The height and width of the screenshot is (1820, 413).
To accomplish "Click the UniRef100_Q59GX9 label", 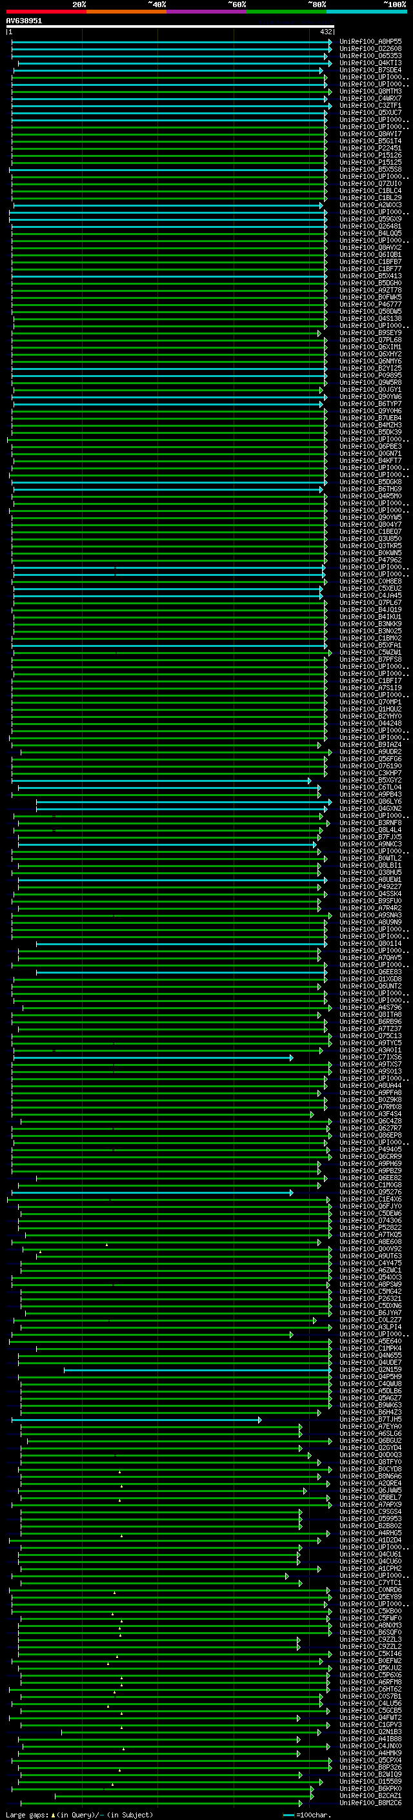I will pyautogui.click(x=370, y=219).
